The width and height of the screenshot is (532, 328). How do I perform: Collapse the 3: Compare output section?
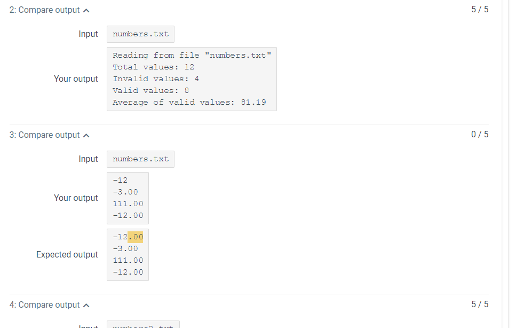(x=50, y=135)
